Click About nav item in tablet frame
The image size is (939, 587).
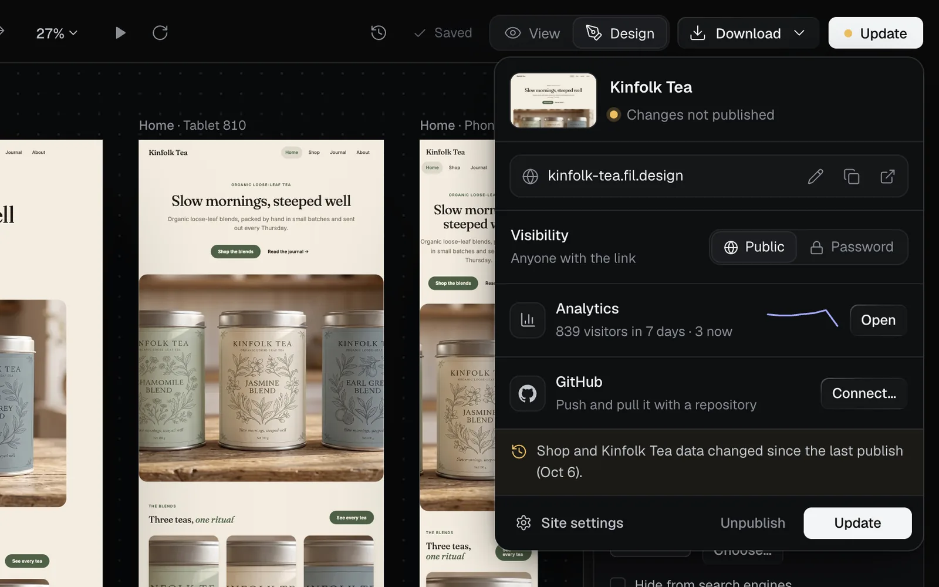363,153
